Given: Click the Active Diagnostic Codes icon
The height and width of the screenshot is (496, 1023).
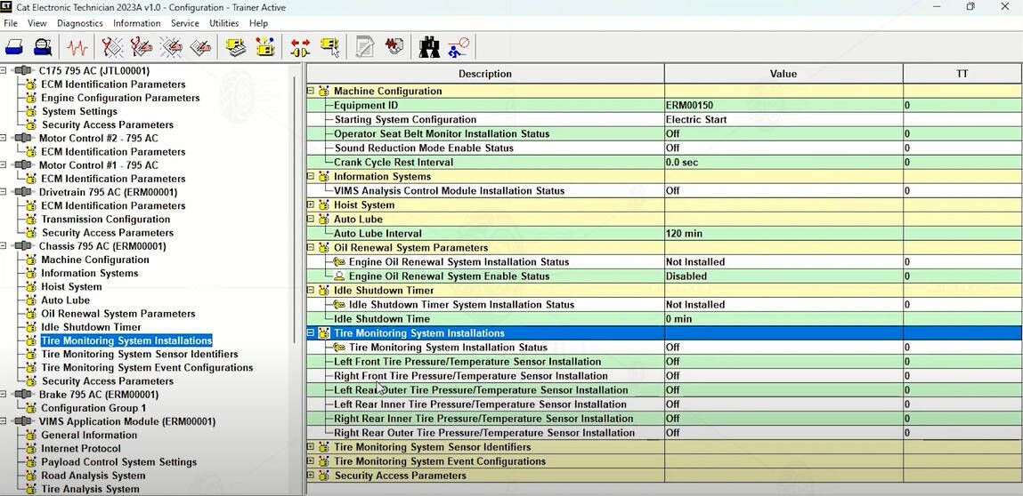Looking at the screenshot, I should (112, 47).
